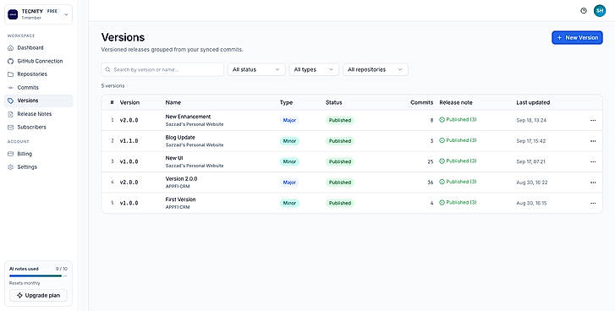Image resolution: width=615 pixels, height=311 pixels.
Task: Open release note of New UI
Action: click(458, 161)
